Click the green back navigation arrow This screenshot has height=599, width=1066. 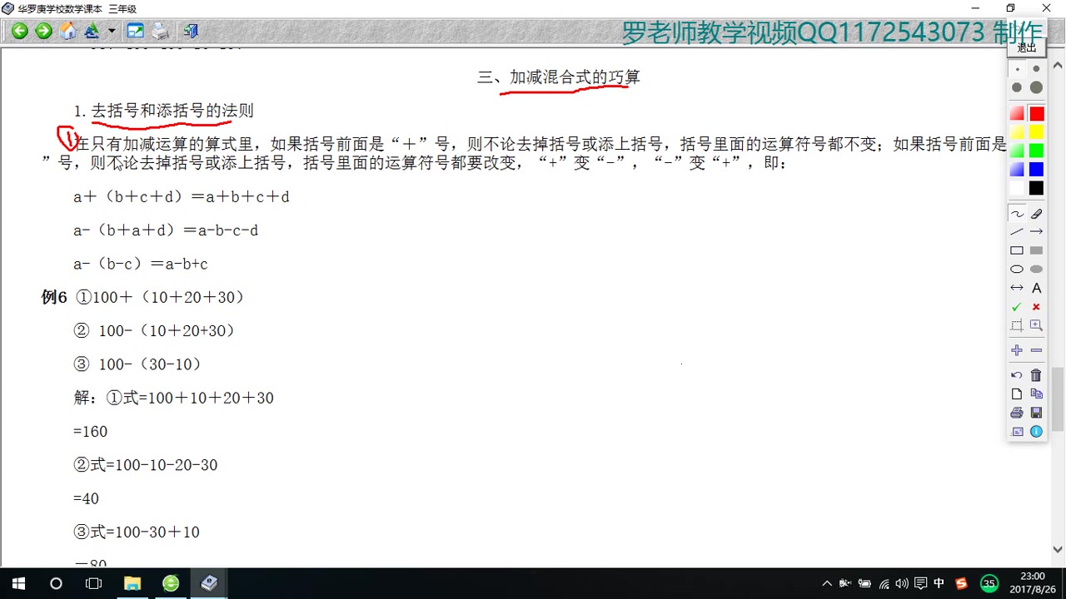tap(19, 32)
